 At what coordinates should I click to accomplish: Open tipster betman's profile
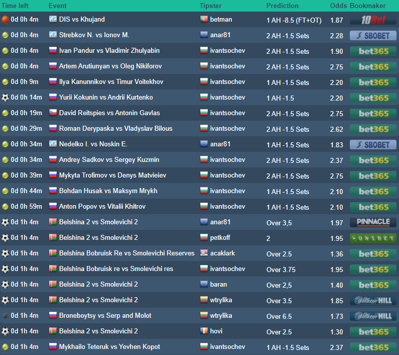[221, 20]
